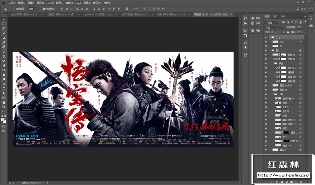Open the 滤镜(T) menu
Image resolution: width=315 pixels, height=185 pixels.
pos(69,3)
